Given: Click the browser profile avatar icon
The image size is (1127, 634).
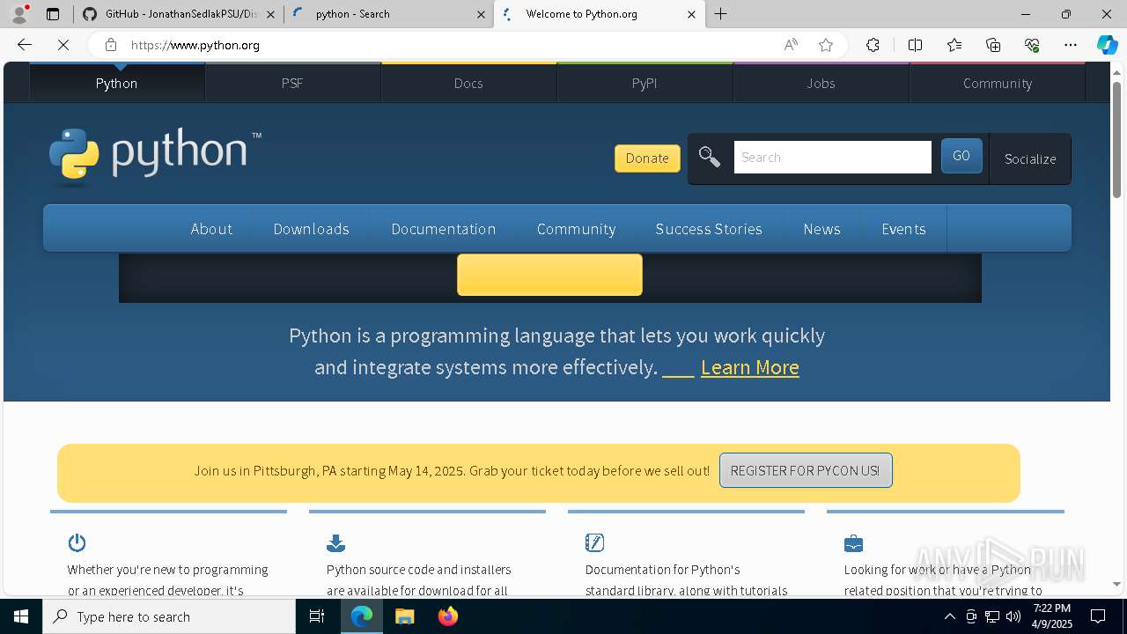Looking at the screenshot, I should (18, 14).
